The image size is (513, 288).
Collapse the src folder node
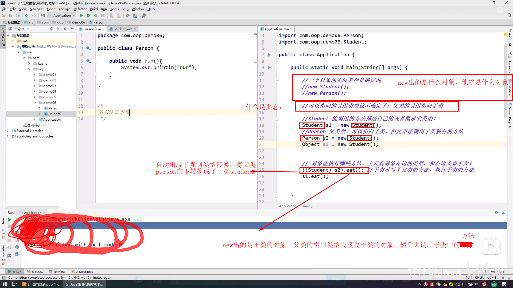(18, 52)
